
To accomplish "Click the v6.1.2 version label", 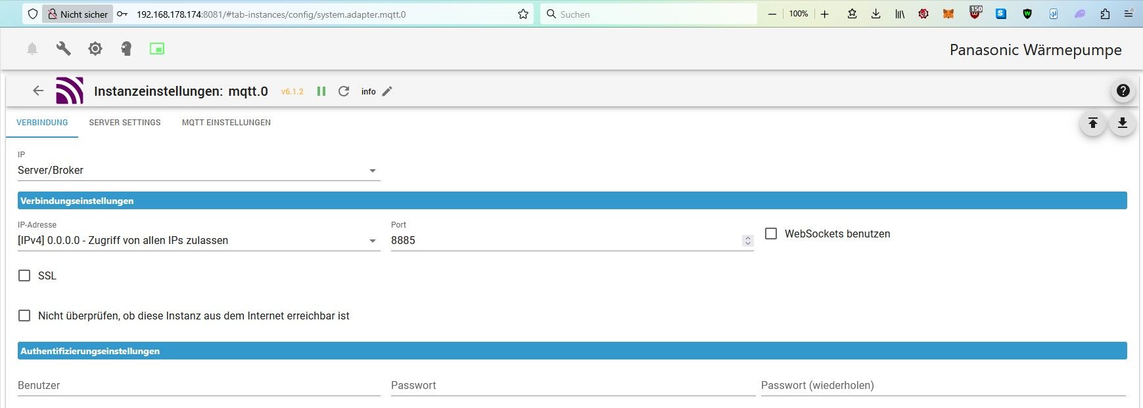I will (292, 92).
